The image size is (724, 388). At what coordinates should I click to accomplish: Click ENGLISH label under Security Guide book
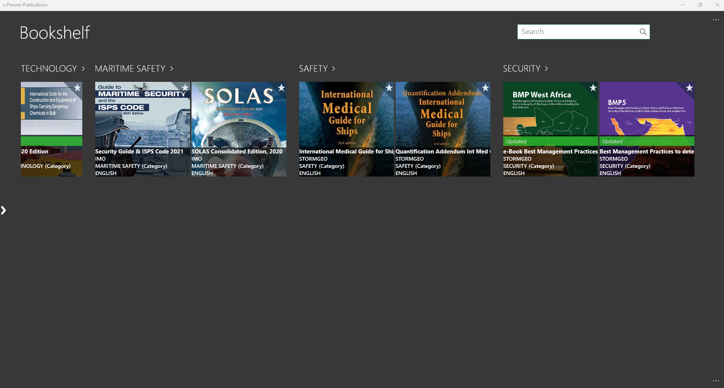(x=106, y=173)
